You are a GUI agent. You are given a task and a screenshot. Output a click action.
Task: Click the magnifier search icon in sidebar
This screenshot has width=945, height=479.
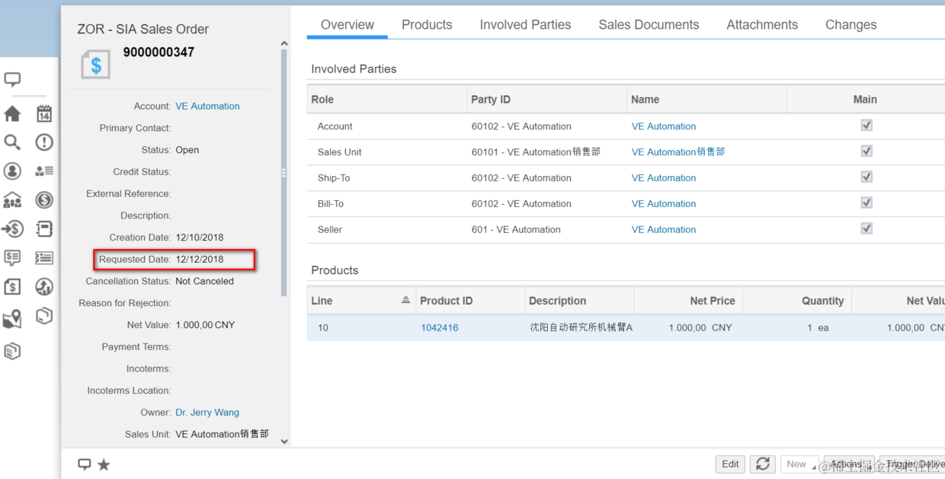click(x=12, y=142)
